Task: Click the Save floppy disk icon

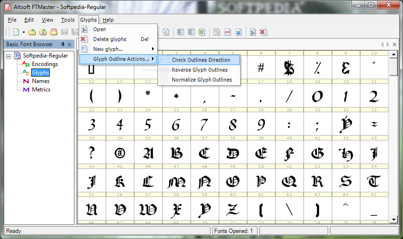Action: [64, 32]
